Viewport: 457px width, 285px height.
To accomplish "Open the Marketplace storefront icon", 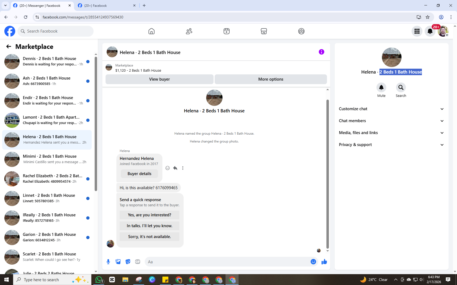I will tap(264, 31).
